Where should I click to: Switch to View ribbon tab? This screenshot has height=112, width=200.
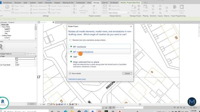[x=89, y=3]
